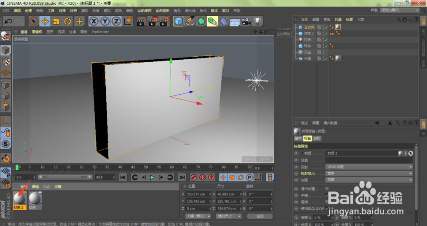Click frame 45 on the timeline
Image resolution: width=427 pixels, height=226 pixels.
coord(133,167)
